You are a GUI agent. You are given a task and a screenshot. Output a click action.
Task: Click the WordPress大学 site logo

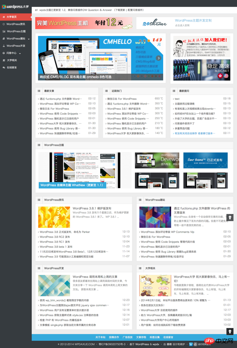[x=15, y=6]
